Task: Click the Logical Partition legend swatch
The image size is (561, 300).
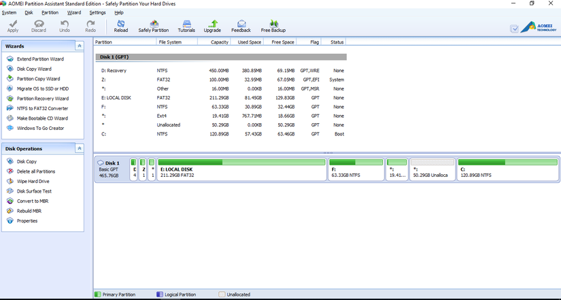Action: pyautogui.click(x=160, y=295)
